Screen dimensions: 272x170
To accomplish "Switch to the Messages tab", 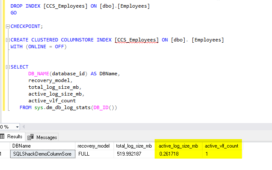I will coord(42,137).
